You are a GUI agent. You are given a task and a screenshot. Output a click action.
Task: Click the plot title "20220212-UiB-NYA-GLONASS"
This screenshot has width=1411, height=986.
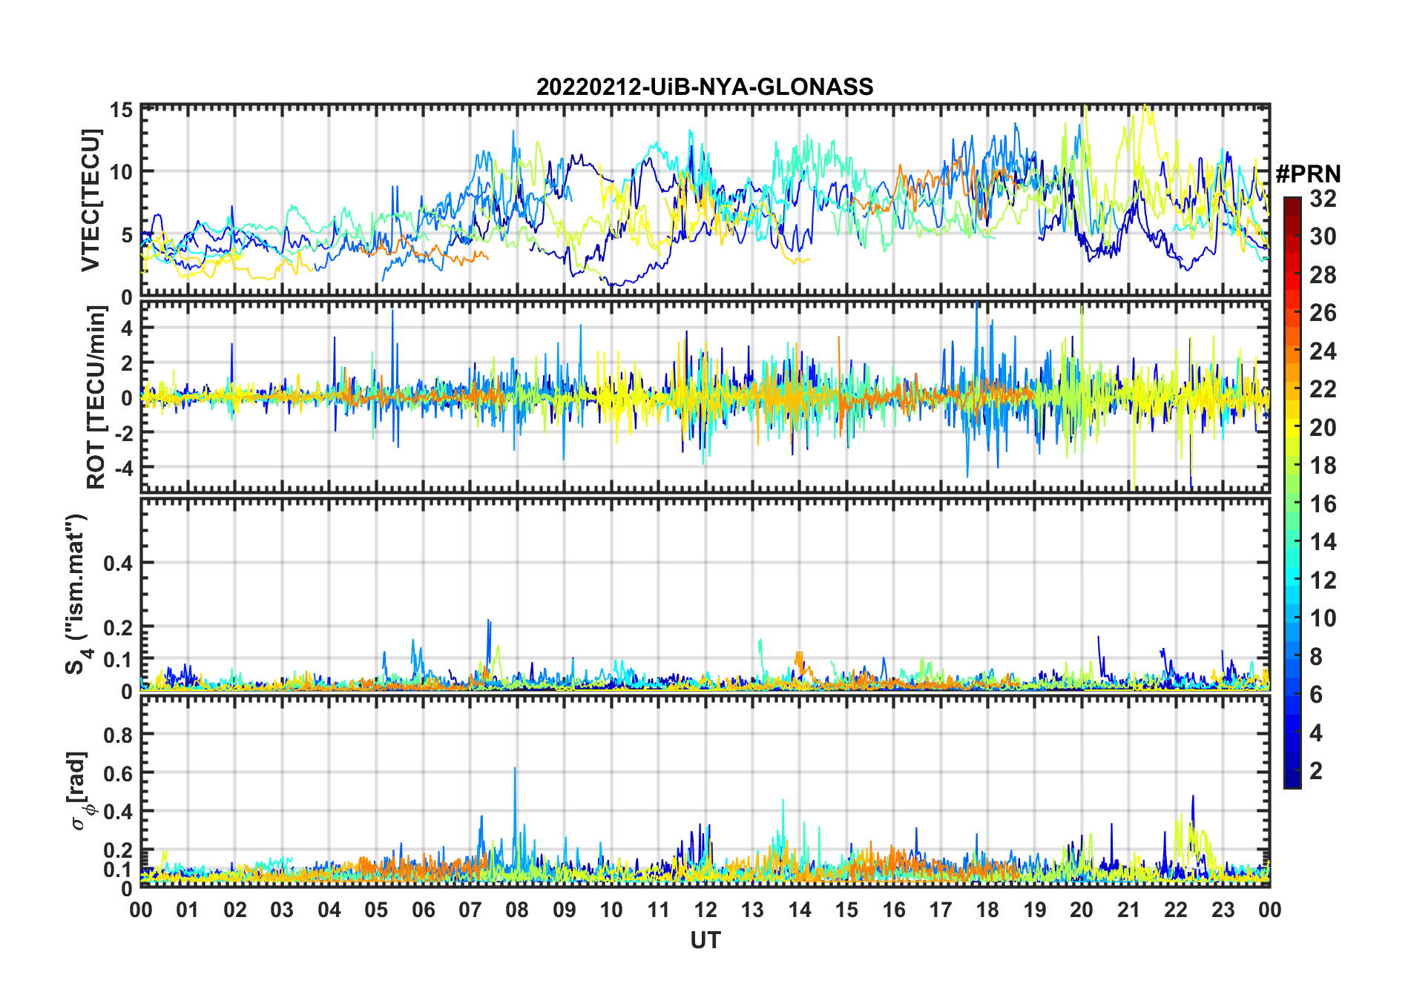705,87
